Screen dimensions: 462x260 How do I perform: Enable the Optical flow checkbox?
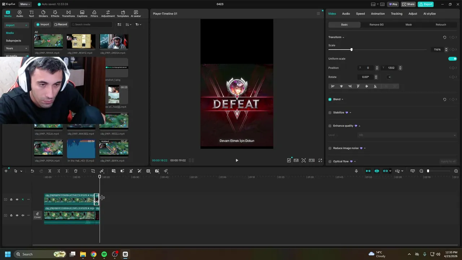[x=330, y=161]
